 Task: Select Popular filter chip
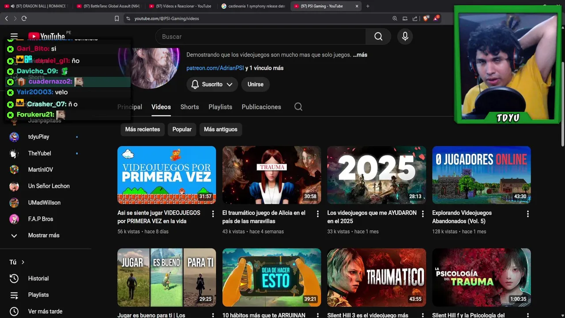[x=182, y=129]
